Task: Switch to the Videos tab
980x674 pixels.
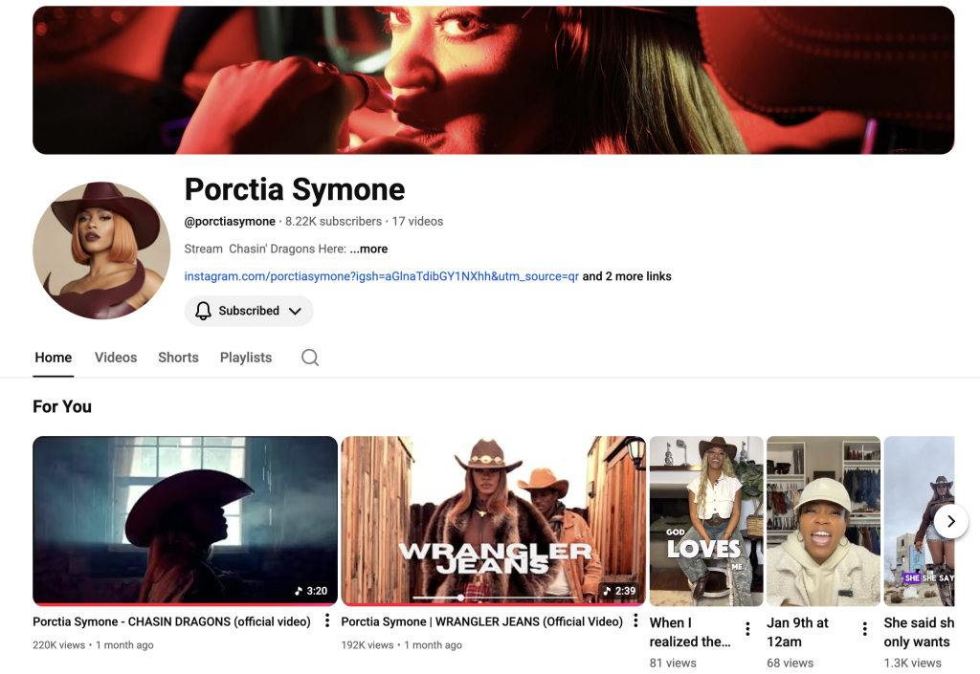Action: tap(115, 357)
